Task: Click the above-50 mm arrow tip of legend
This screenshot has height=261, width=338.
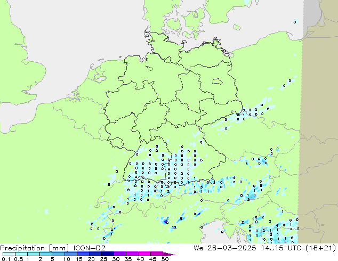Action: [x=169, y=254]
